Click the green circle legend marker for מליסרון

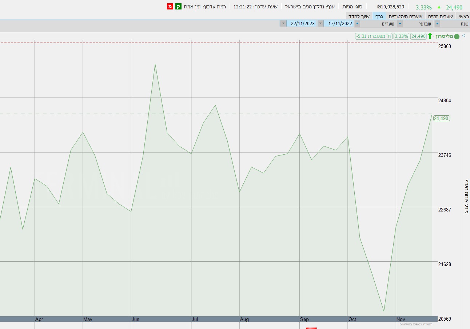point(457,36)
